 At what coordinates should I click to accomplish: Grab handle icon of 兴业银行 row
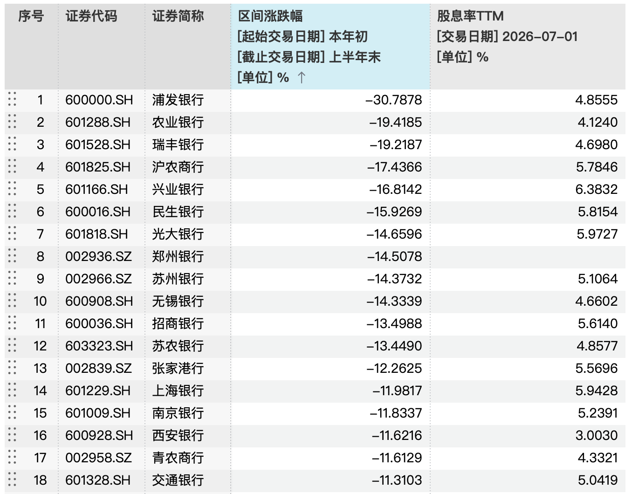point(12,189)
